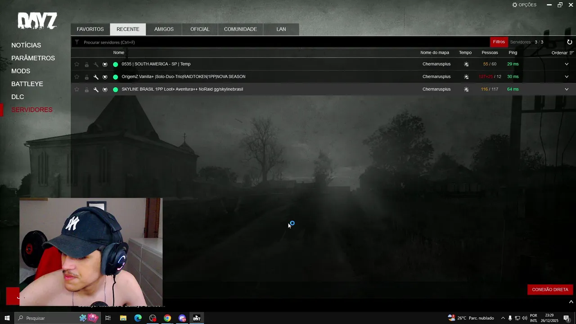Viewport: 576px width, 324px height.
Task: Expand details of 0535 SOUTH AMERICA server
Action: tap(567, 64)
